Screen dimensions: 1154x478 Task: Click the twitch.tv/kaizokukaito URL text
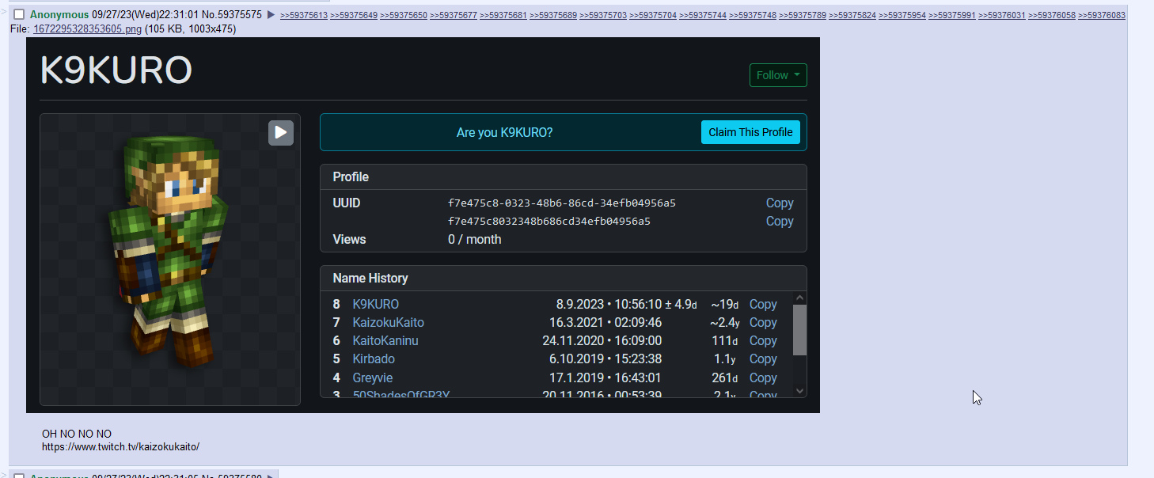121,447
